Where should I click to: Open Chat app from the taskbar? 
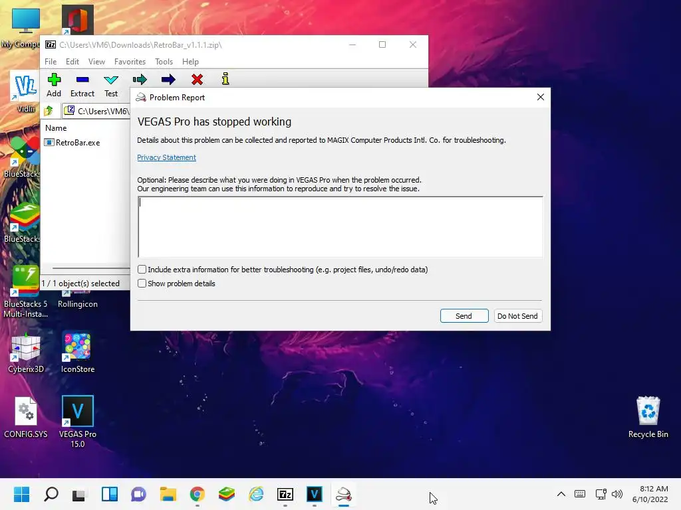click(138, 494)
